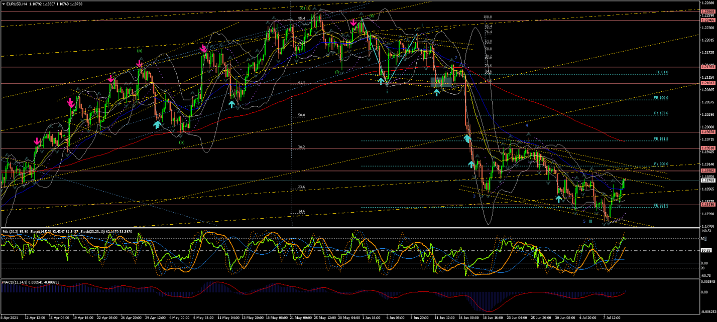Click the Fe 200.0 expansion label
Screen dimensions: 717x322
pyautogui.click(x=661, y=164)
